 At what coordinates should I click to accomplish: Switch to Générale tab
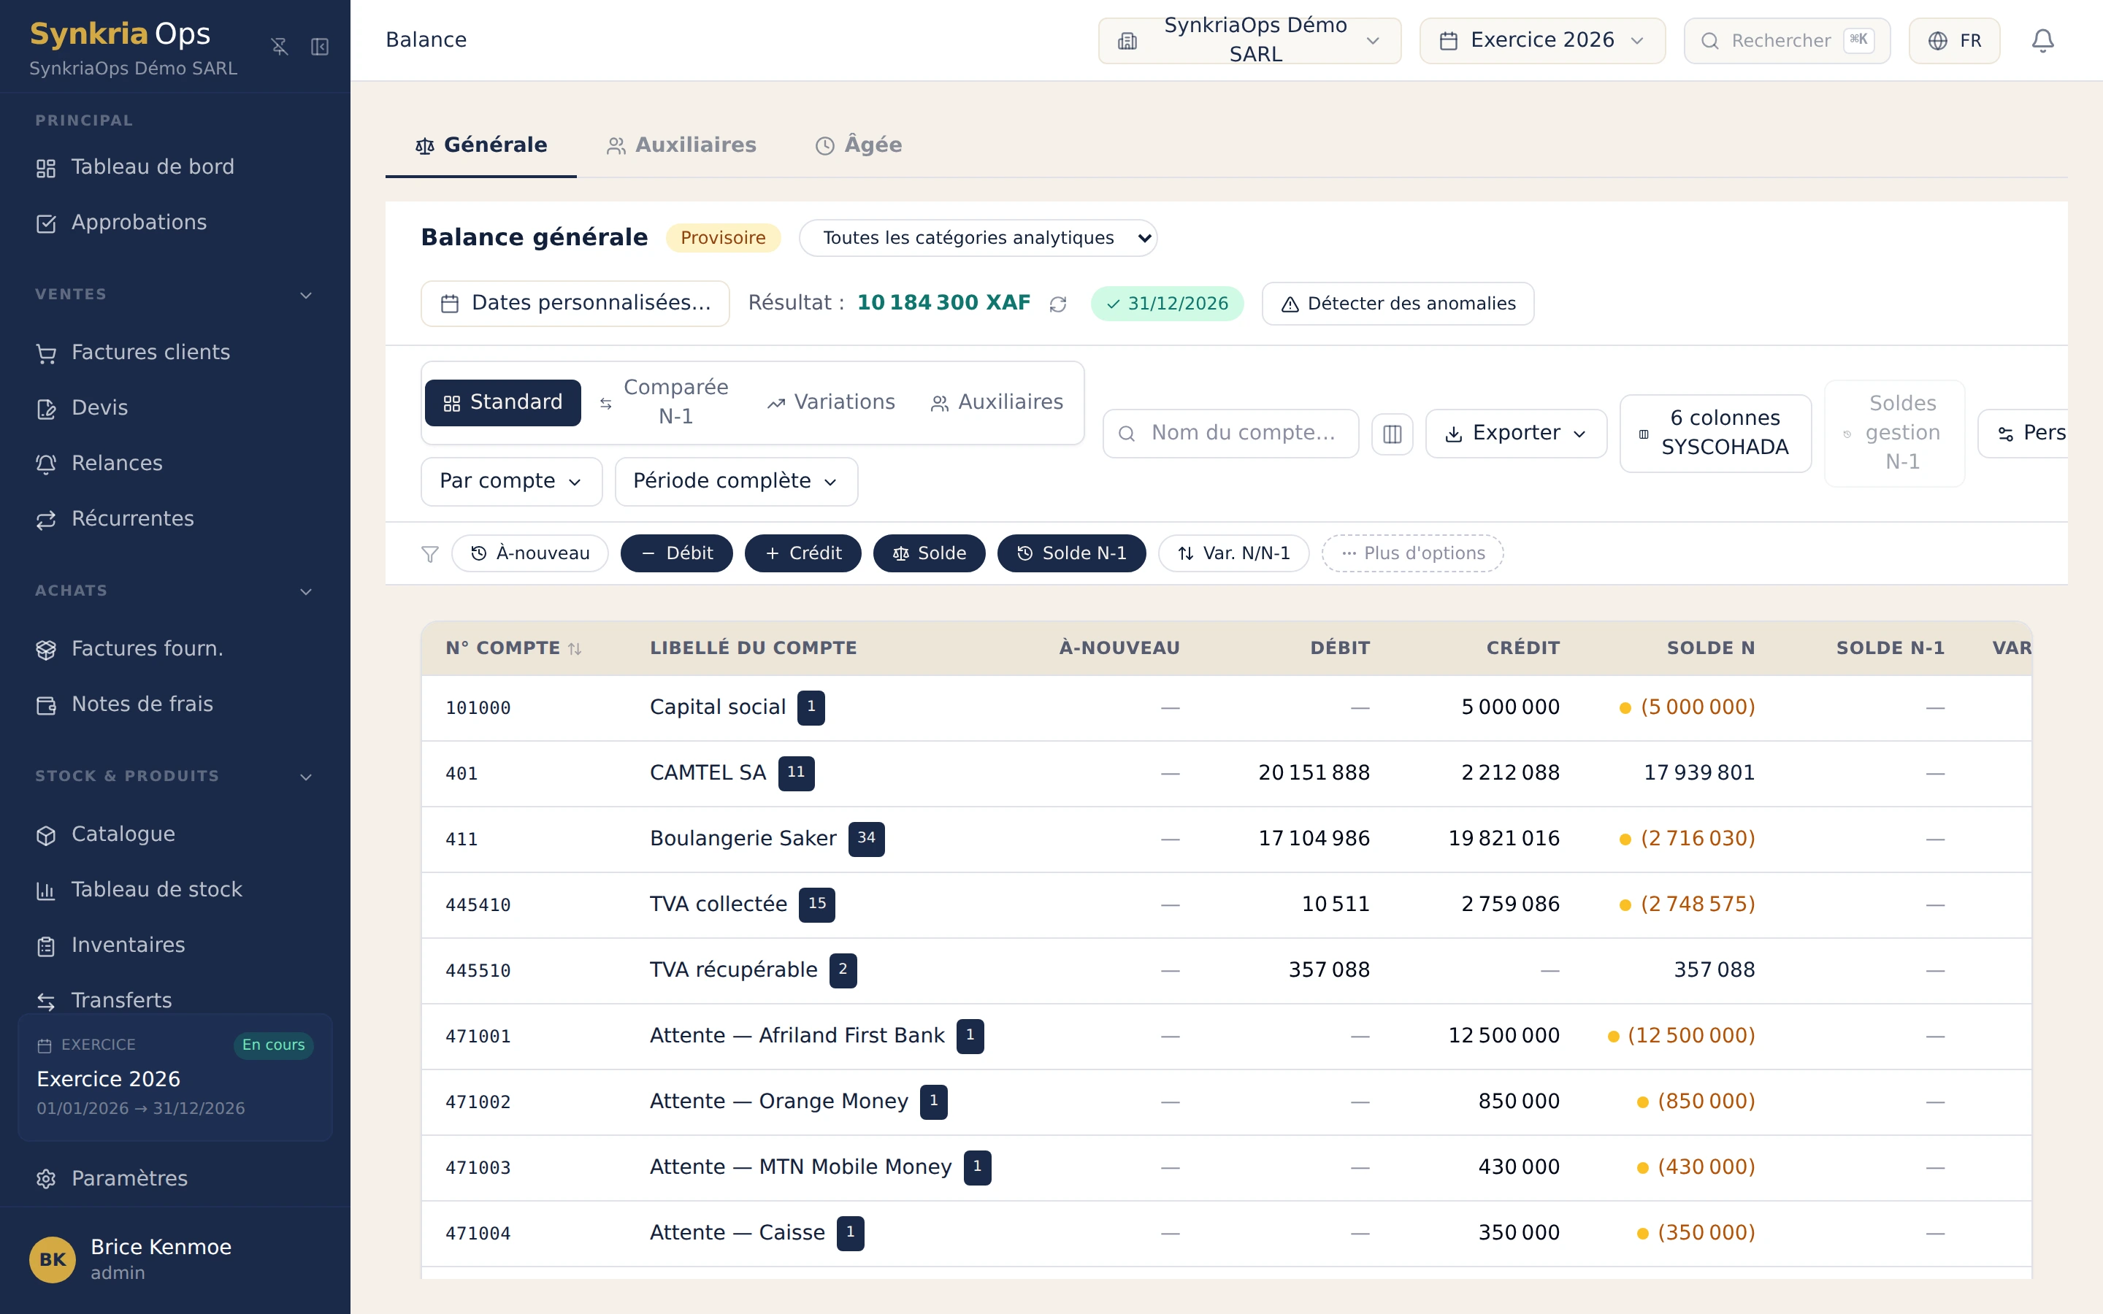(480, 145)
